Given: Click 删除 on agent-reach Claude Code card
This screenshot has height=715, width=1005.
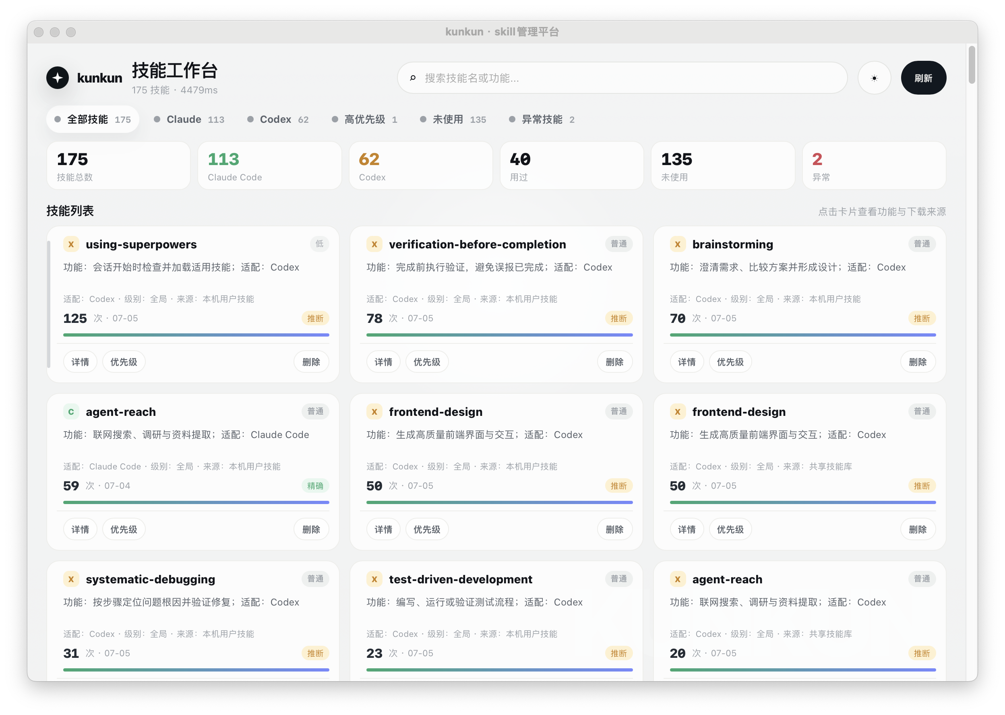Looking at the screenshot, I should pos(311,529).
